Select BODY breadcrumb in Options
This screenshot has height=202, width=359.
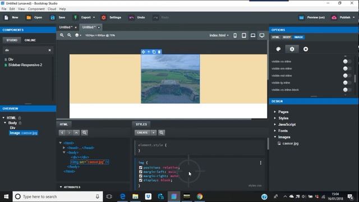(x=287, y=37)
